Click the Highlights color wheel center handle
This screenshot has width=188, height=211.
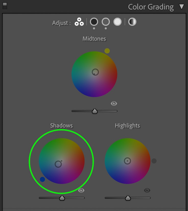[x=127, y=161]
